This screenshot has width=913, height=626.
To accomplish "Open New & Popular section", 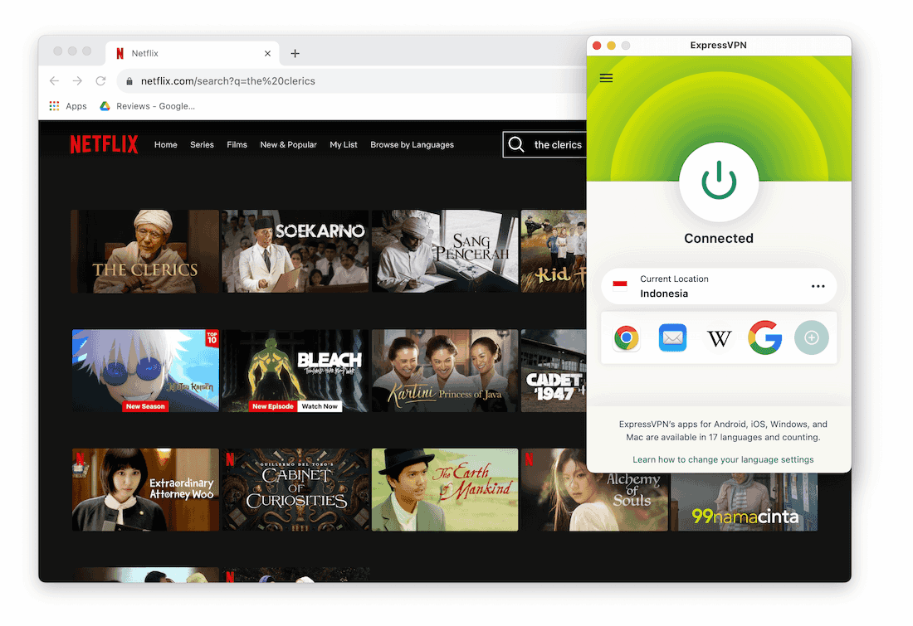I will click(x=288, y=145).
